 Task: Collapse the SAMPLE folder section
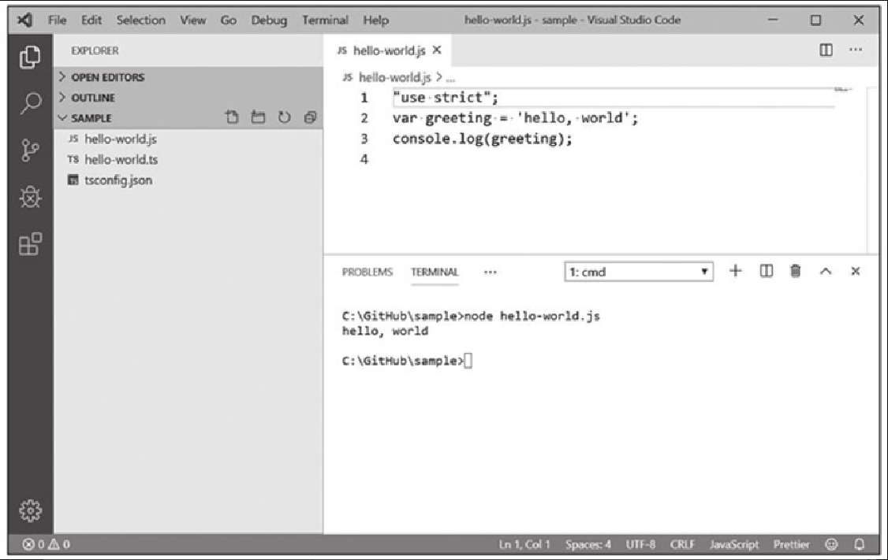tap(85, 117)
